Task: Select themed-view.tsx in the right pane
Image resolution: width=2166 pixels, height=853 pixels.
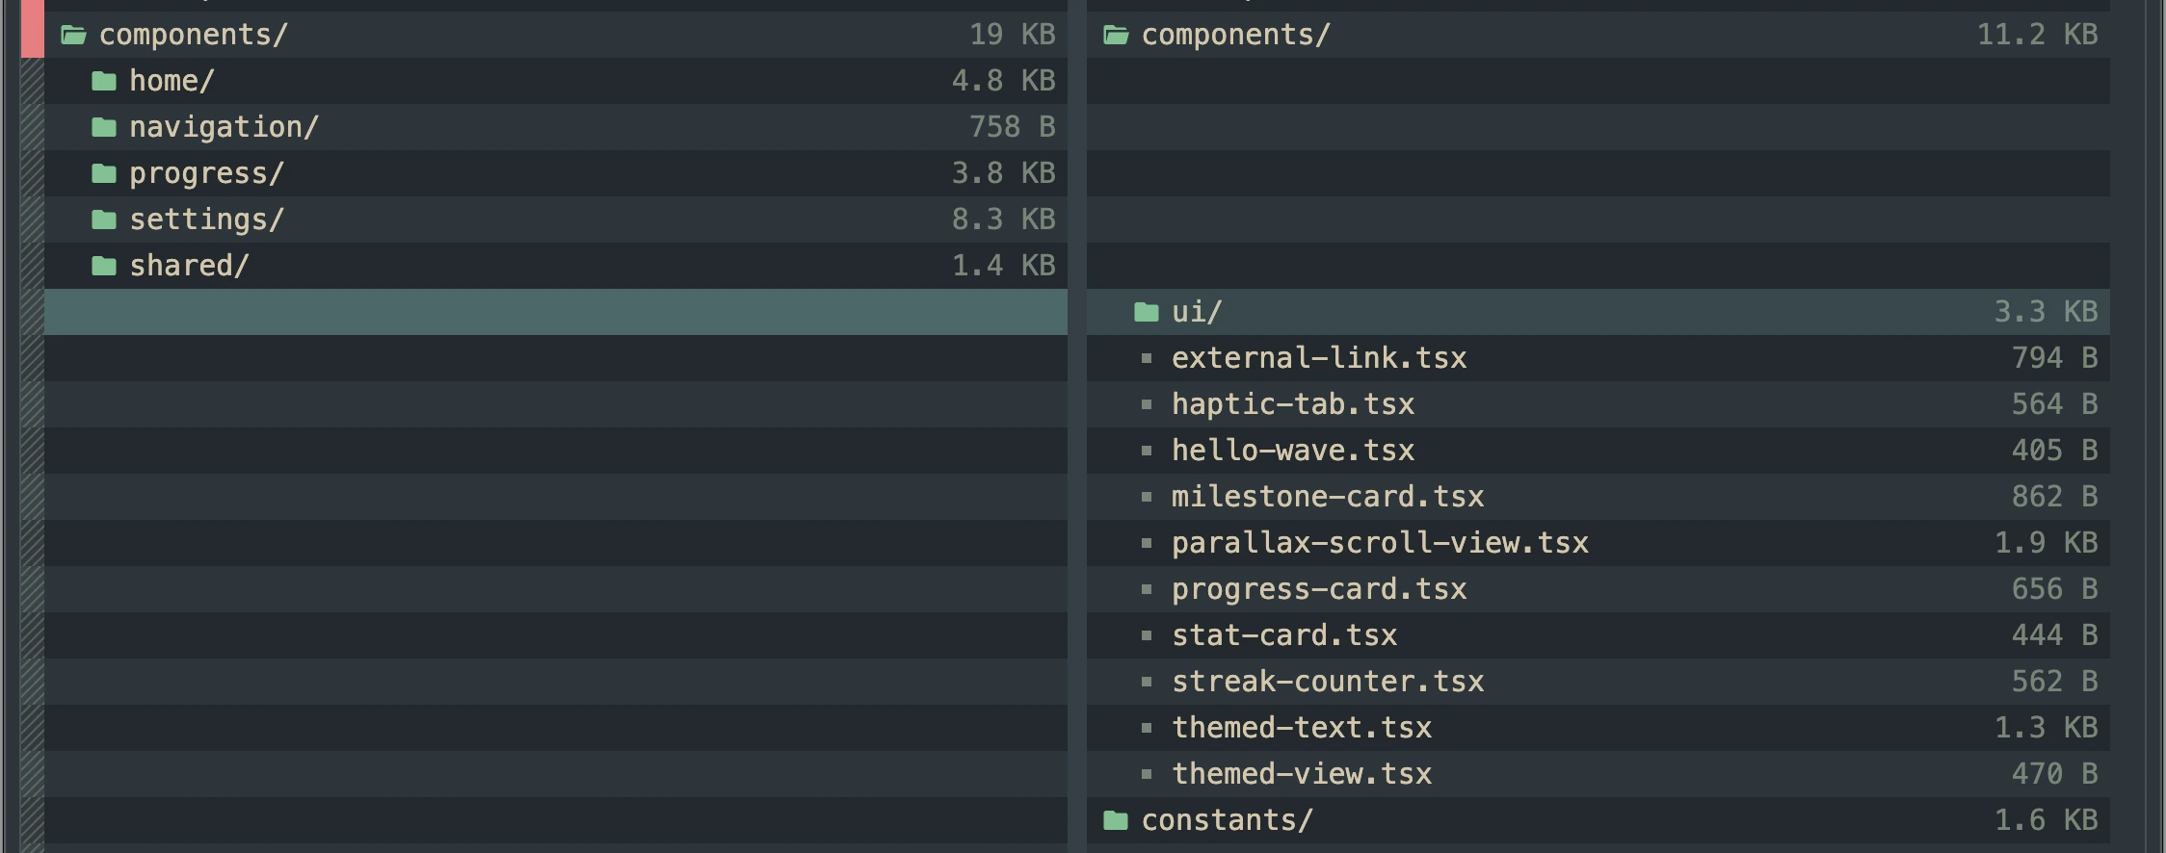Action: click(x=1302, y=774)
